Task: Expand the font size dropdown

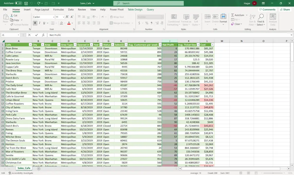Action: [x=64, y=17]
